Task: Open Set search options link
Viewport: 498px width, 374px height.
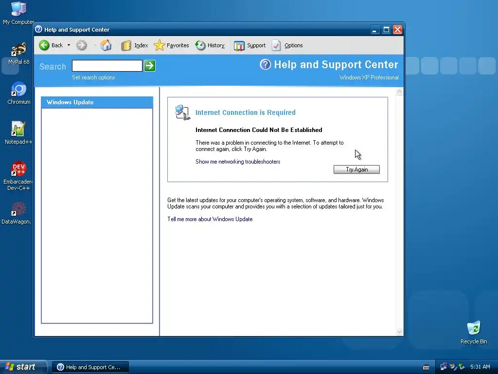Action: coord(93,77)
